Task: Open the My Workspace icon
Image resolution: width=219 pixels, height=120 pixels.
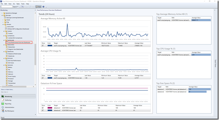Action: 3,111
